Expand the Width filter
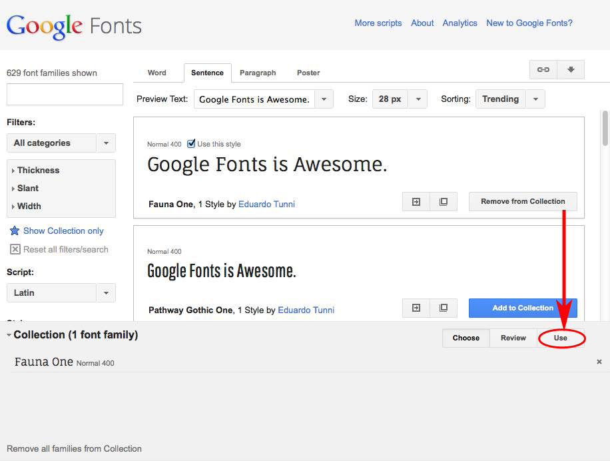This screenshot has height=461, width=610. pyautogui.click(x=26, y=207)
